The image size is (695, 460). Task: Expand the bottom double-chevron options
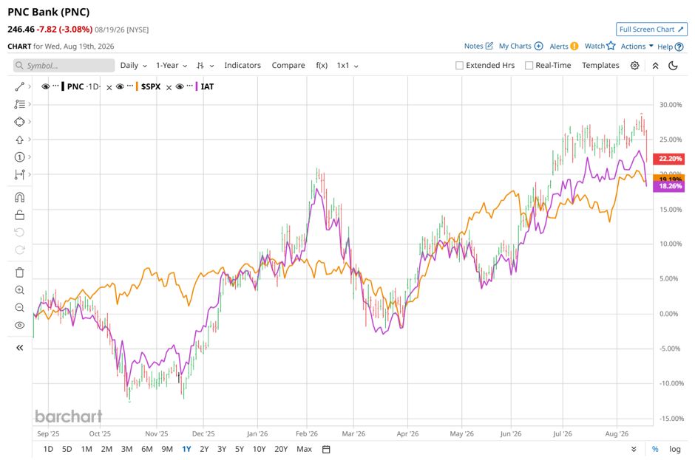coord(634,450)
